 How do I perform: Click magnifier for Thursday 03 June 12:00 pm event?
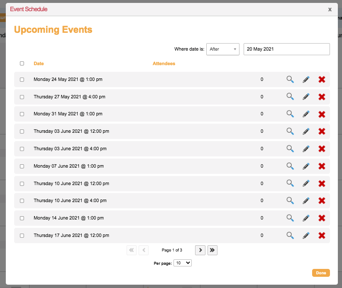(x=290, y=131)
